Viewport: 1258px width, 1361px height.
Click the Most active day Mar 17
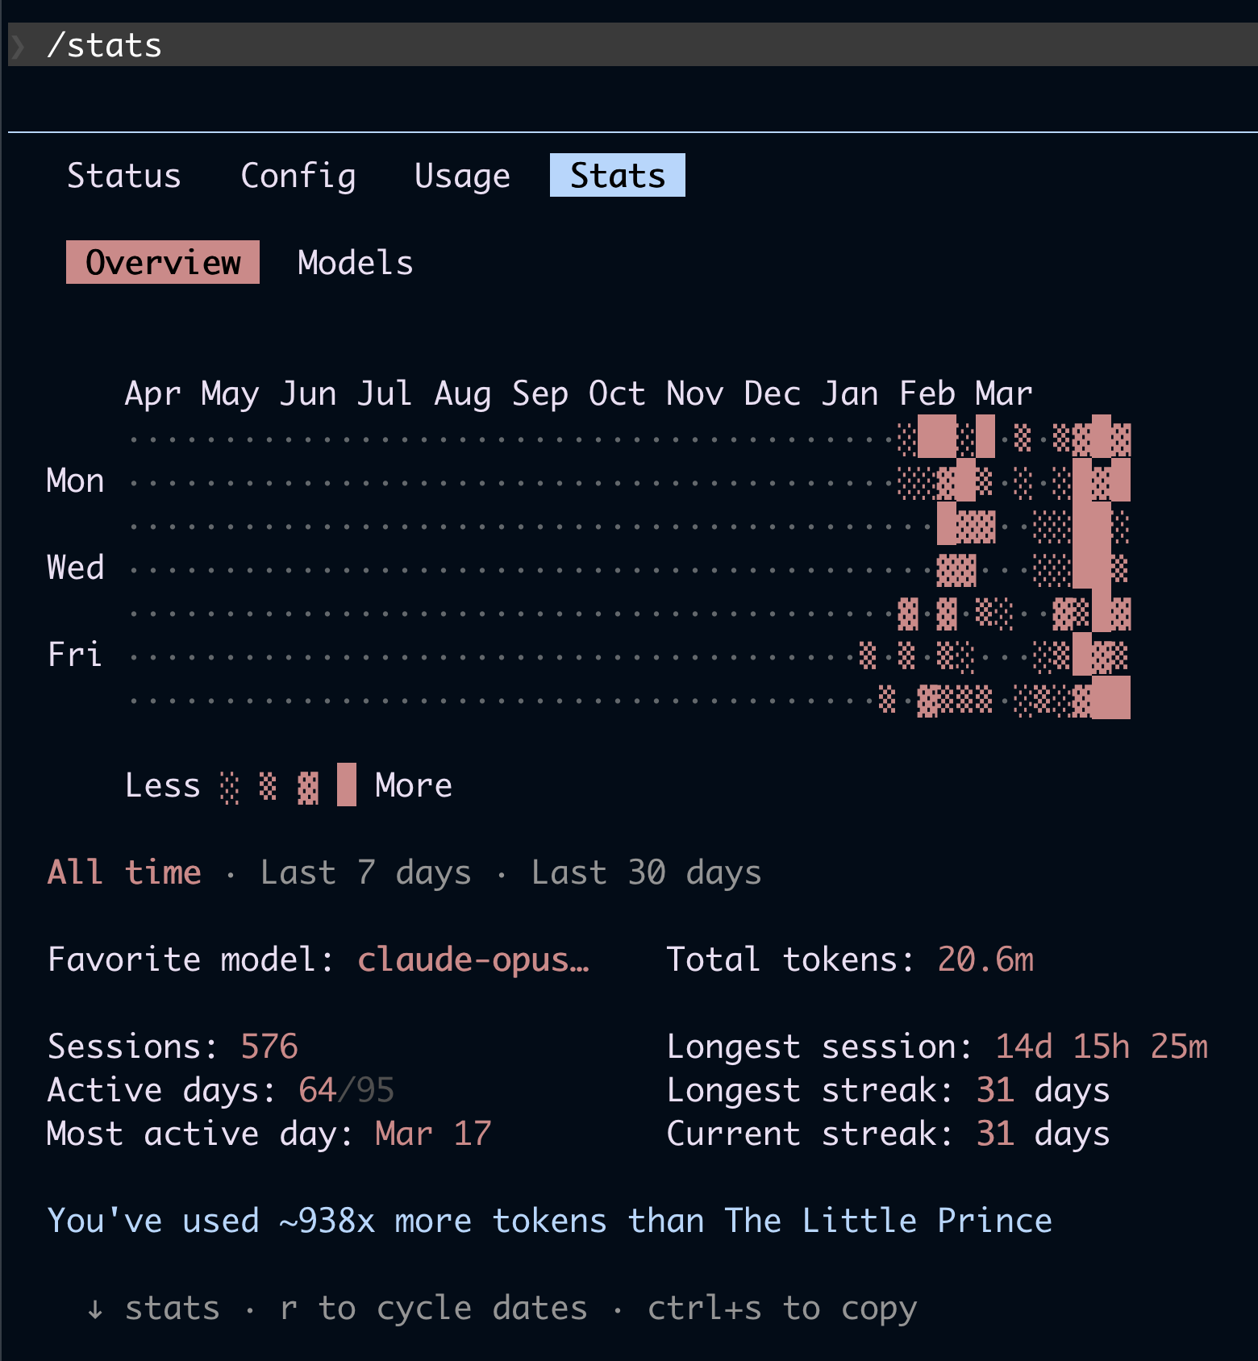433,1134
